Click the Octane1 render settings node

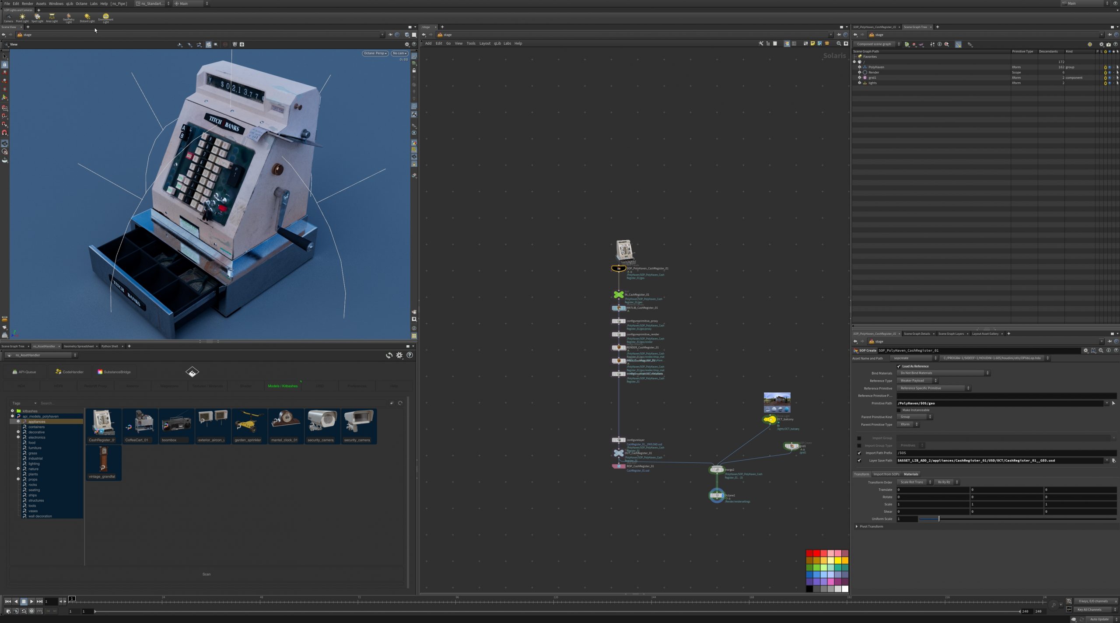click(716, 495)
